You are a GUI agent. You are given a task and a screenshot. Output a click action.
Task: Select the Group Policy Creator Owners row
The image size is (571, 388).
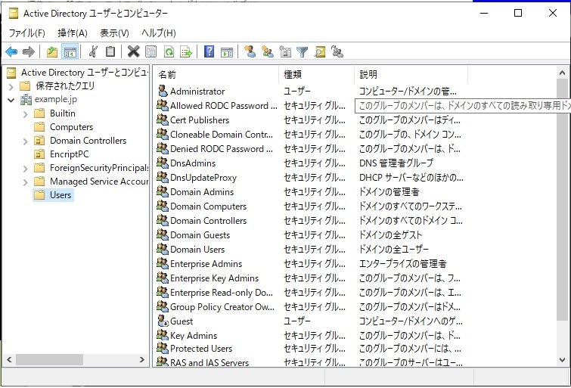click(310, 307)
